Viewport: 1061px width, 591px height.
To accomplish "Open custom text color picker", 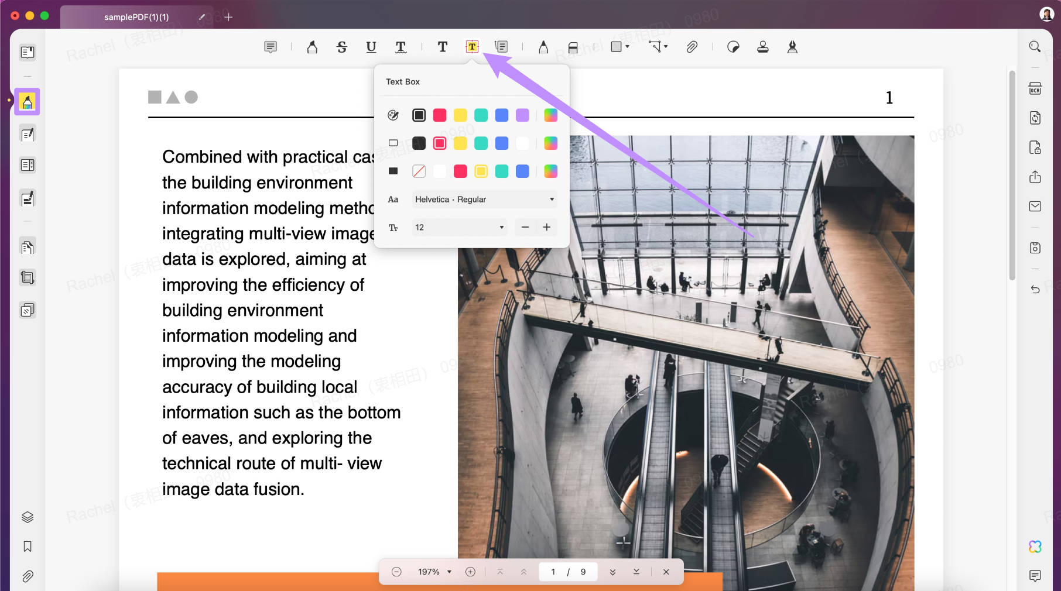I will tap(550, 115).
